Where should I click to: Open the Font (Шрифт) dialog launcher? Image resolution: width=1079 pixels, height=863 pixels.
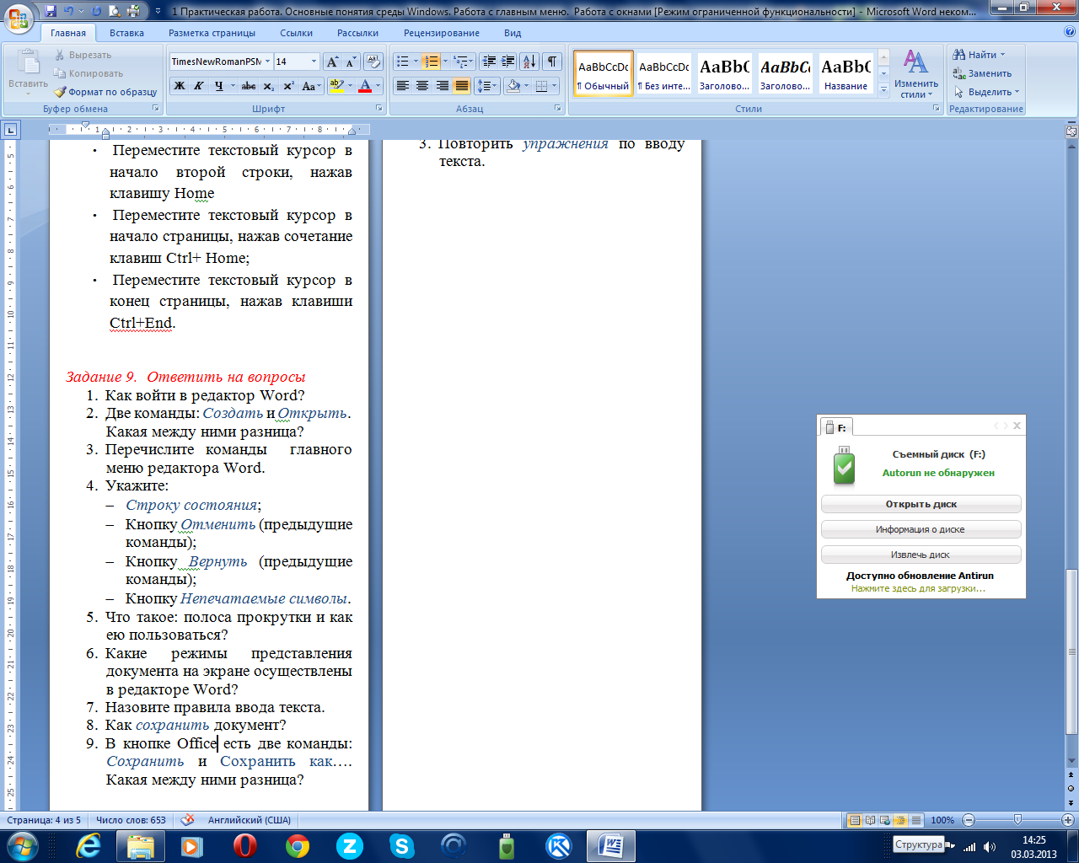tap(378, 109)
